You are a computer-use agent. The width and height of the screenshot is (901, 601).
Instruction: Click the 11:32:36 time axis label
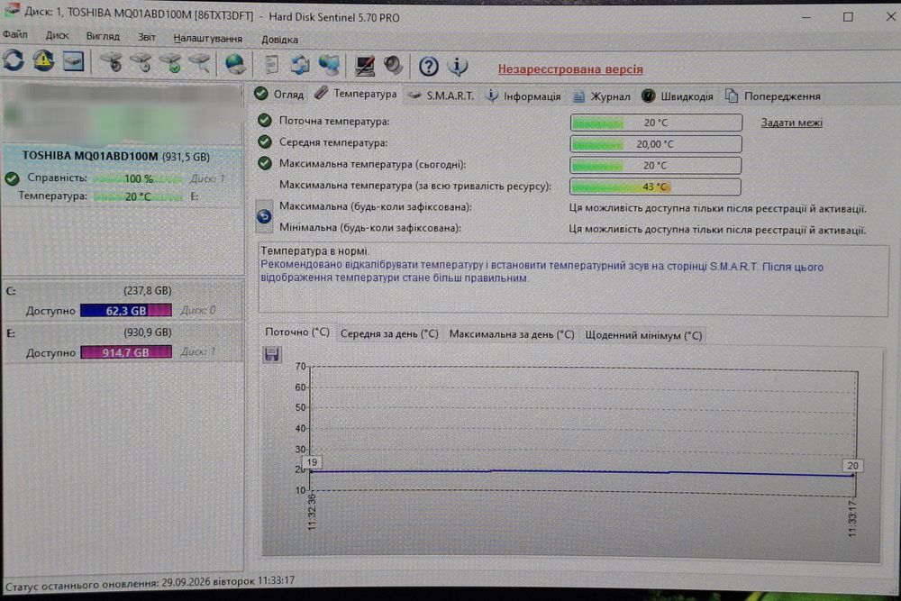coord(312,512)
